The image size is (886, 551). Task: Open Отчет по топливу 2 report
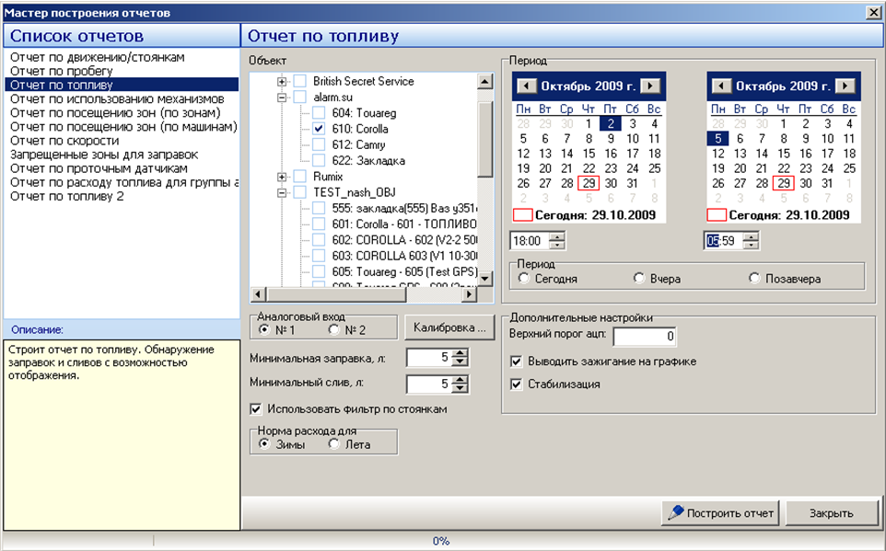tap(66, 197)
